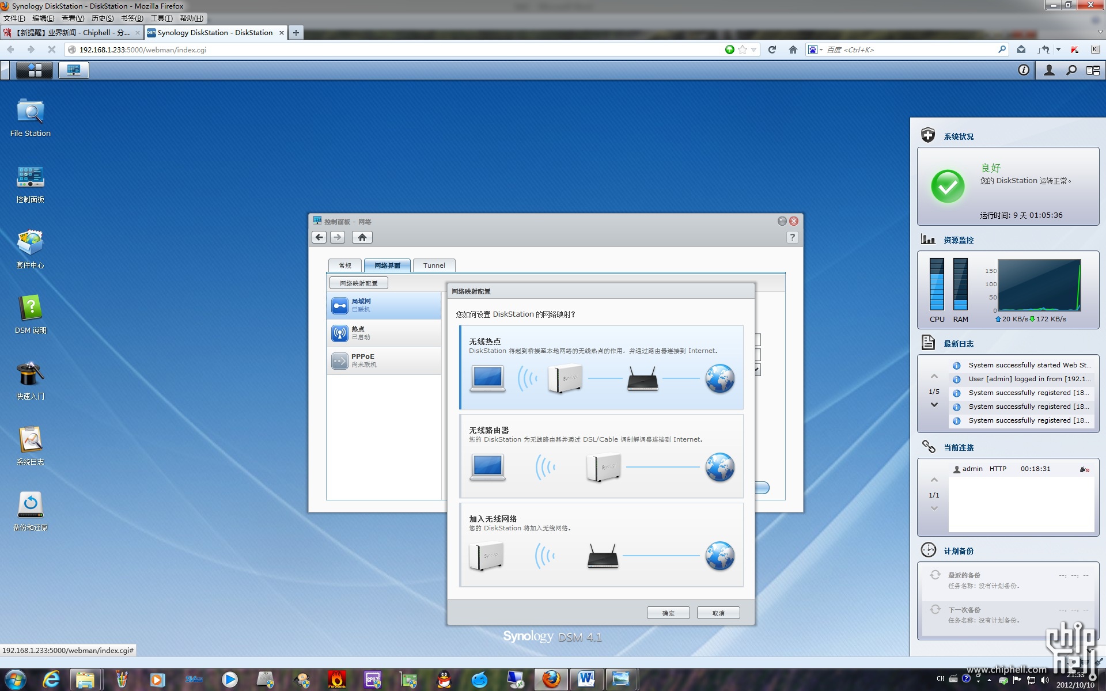Click the network traffic graph
1106x691 pixels.
(1039, 285)
